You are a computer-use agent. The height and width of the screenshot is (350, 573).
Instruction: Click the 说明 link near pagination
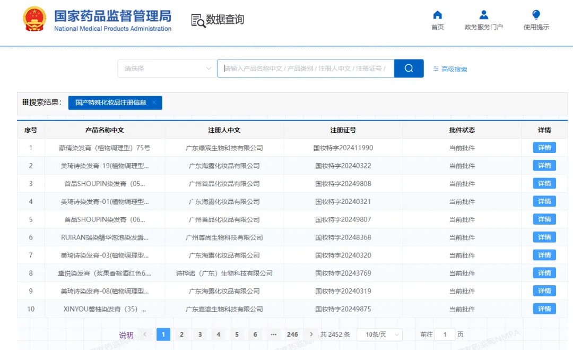[x=126, y=335]
